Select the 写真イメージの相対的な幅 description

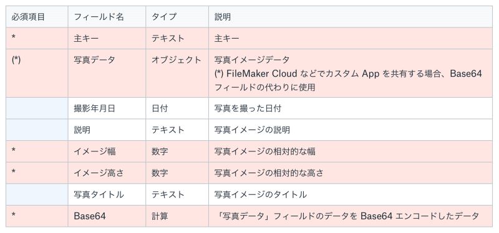[x=264, y=151]
